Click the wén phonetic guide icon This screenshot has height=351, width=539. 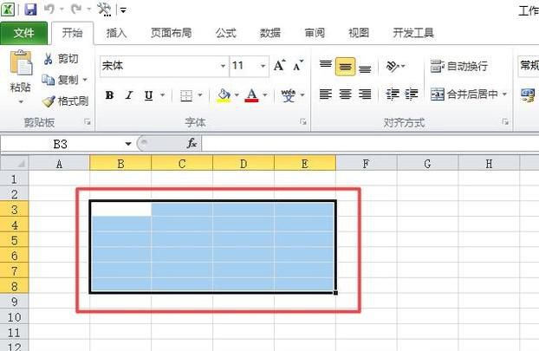[x=288, y=95]
